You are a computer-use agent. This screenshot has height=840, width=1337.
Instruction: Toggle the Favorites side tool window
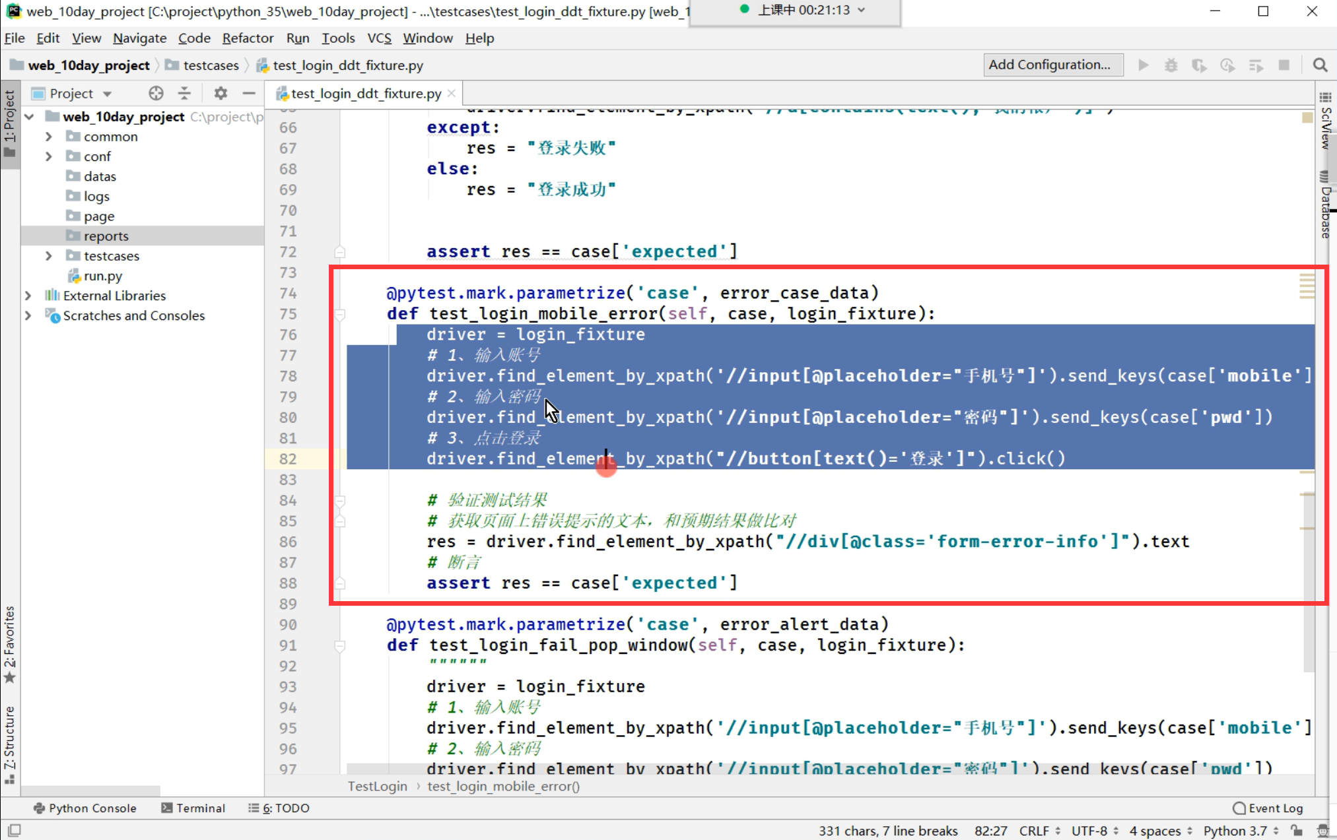click(x=9, y=643)
